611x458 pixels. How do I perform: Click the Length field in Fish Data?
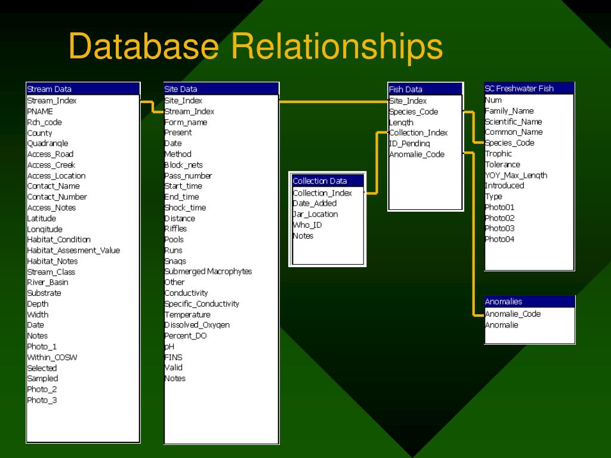pyautogui.click(x=402, y=123)
